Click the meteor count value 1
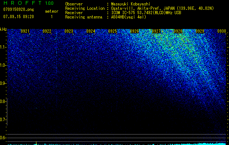This screenshot has width=229, height=145. [52, 17]
